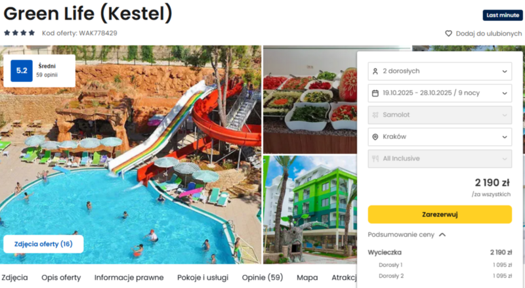Click the yellow Zarezerwuj button
Viewport: 525px width, 288px height.
coord(440,215)
